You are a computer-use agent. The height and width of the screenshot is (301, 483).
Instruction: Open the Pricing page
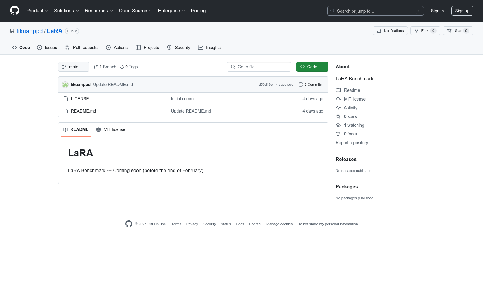(x=198, y=11)
